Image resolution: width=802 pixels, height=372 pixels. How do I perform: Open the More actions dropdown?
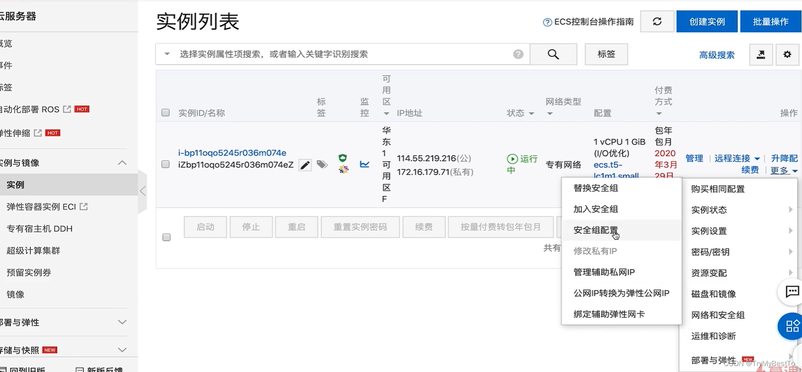pos(784,170)
